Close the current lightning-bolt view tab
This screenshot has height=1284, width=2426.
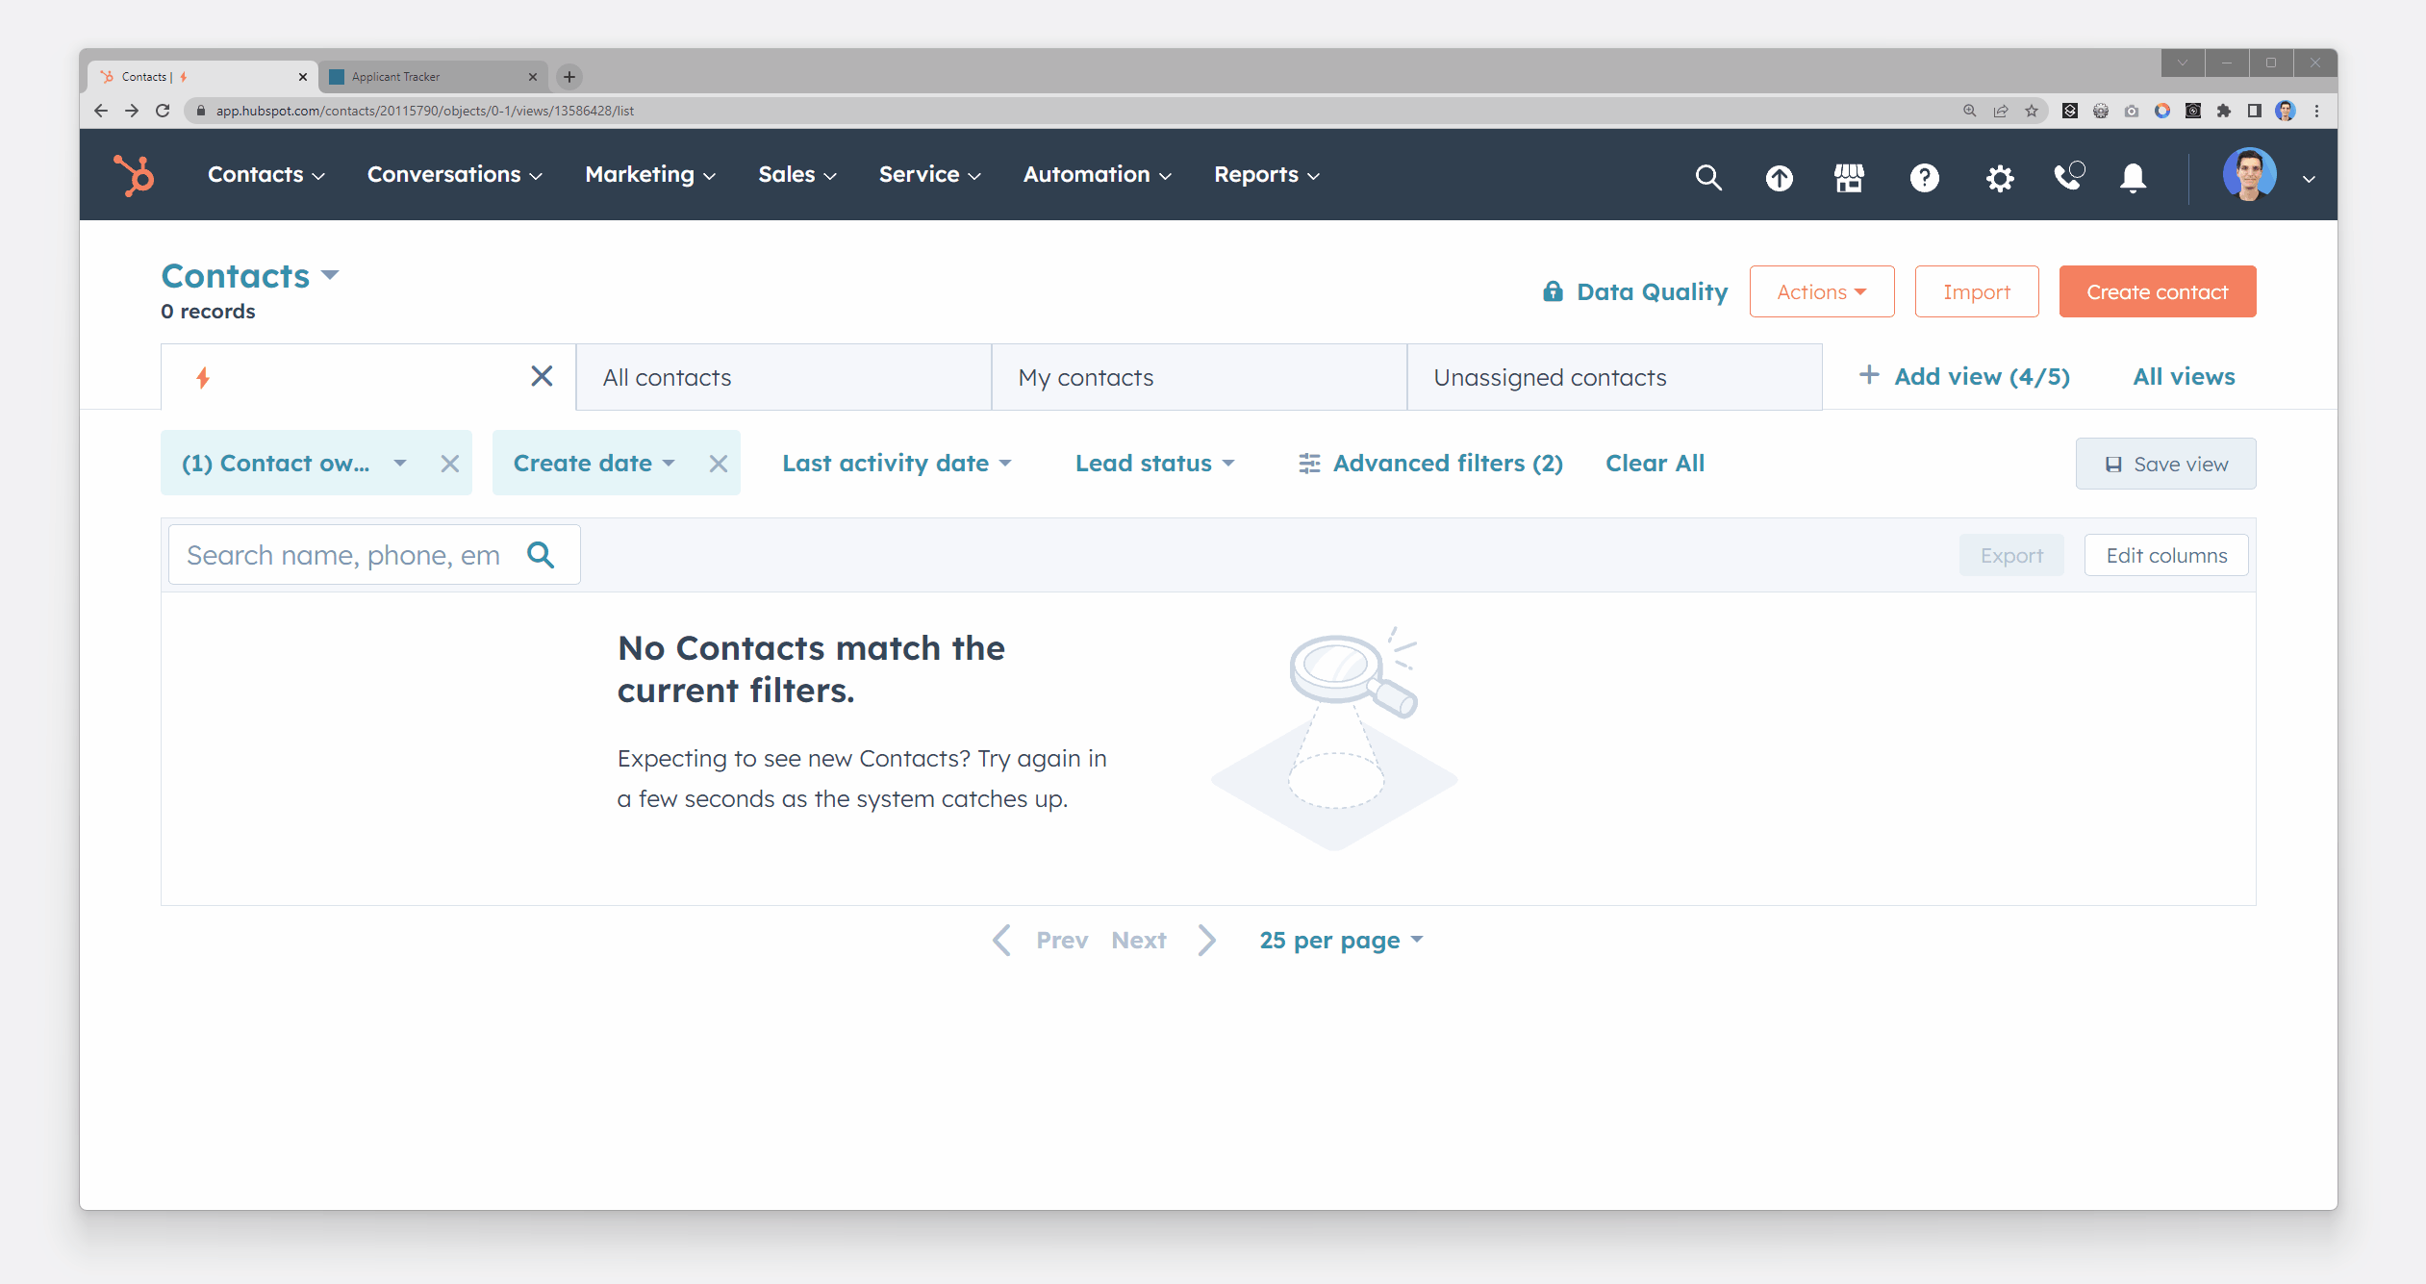point(542,376)
